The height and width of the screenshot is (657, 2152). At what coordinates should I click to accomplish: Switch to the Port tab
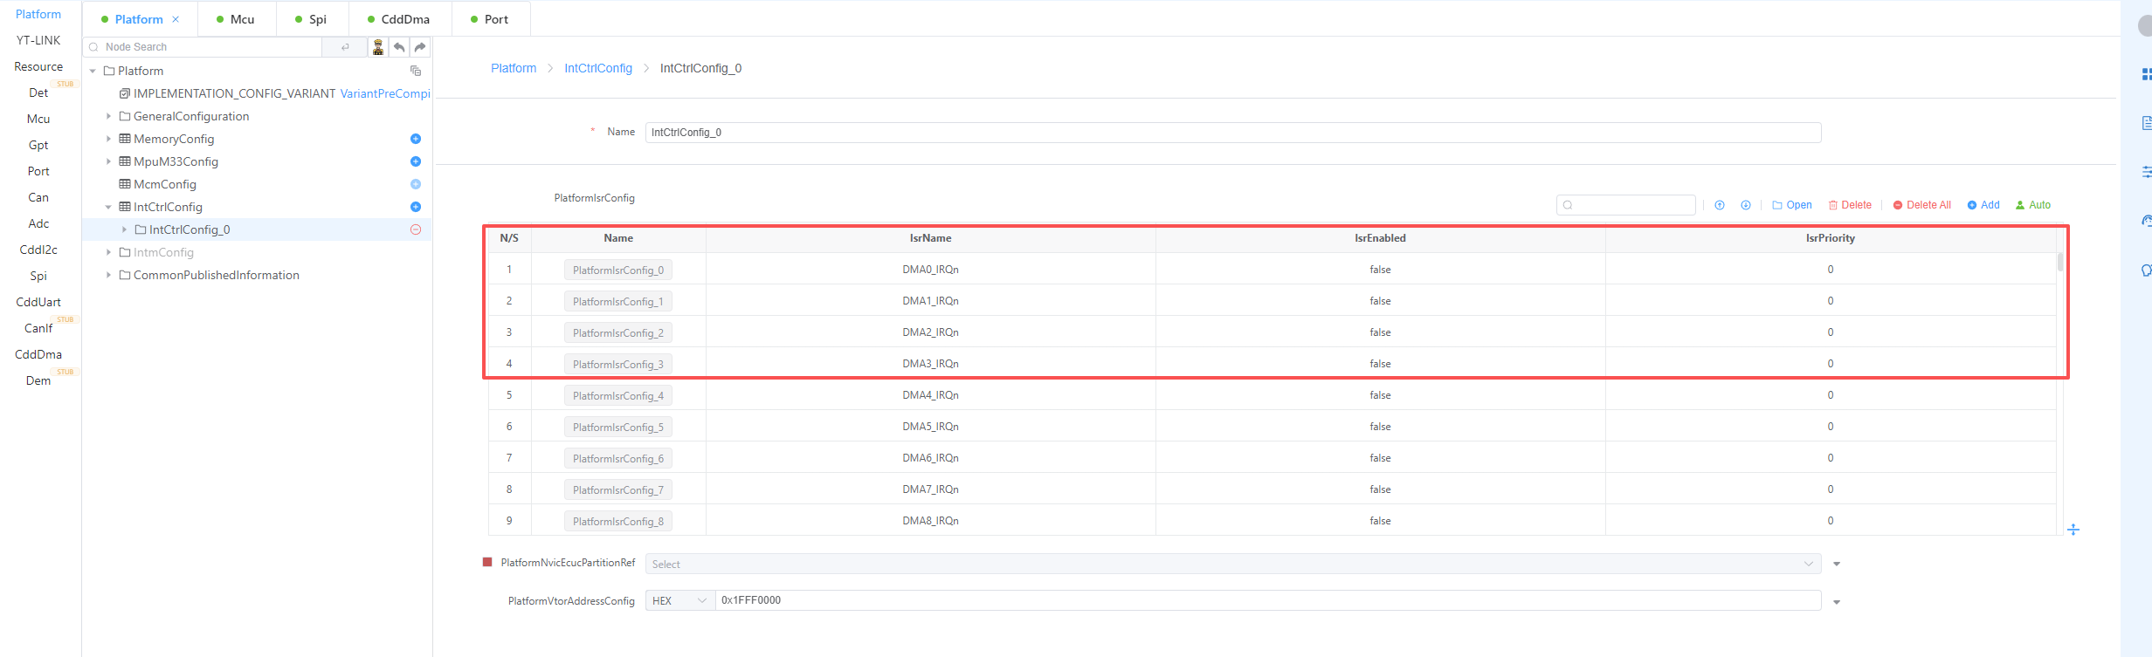click(x=491, y=19)
